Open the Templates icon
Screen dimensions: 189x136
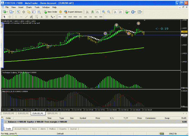[139, 12]
